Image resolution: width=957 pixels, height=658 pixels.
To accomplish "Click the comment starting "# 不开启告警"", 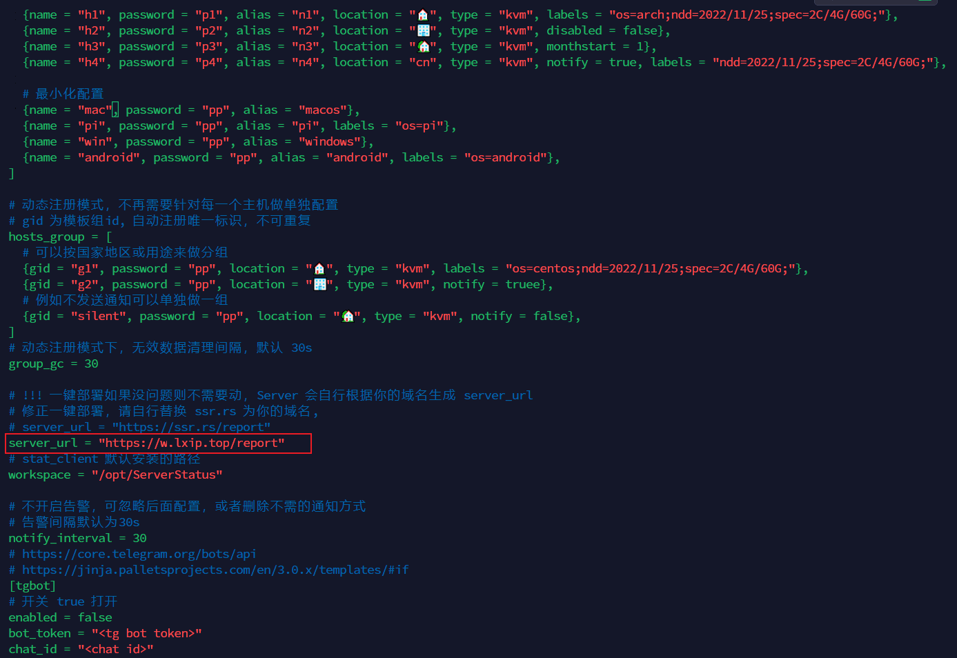I will (x=187, y=506).
